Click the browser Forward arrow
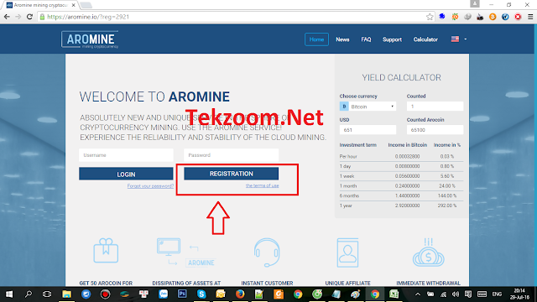The image size is (537, 302). (x=18, y=17)
